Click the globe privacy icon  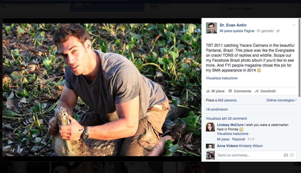[278, 31]
